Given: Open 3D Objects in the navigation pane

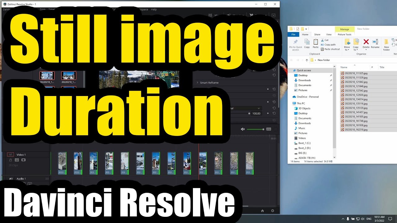Looking at the screenshot, I should (302, 108).
